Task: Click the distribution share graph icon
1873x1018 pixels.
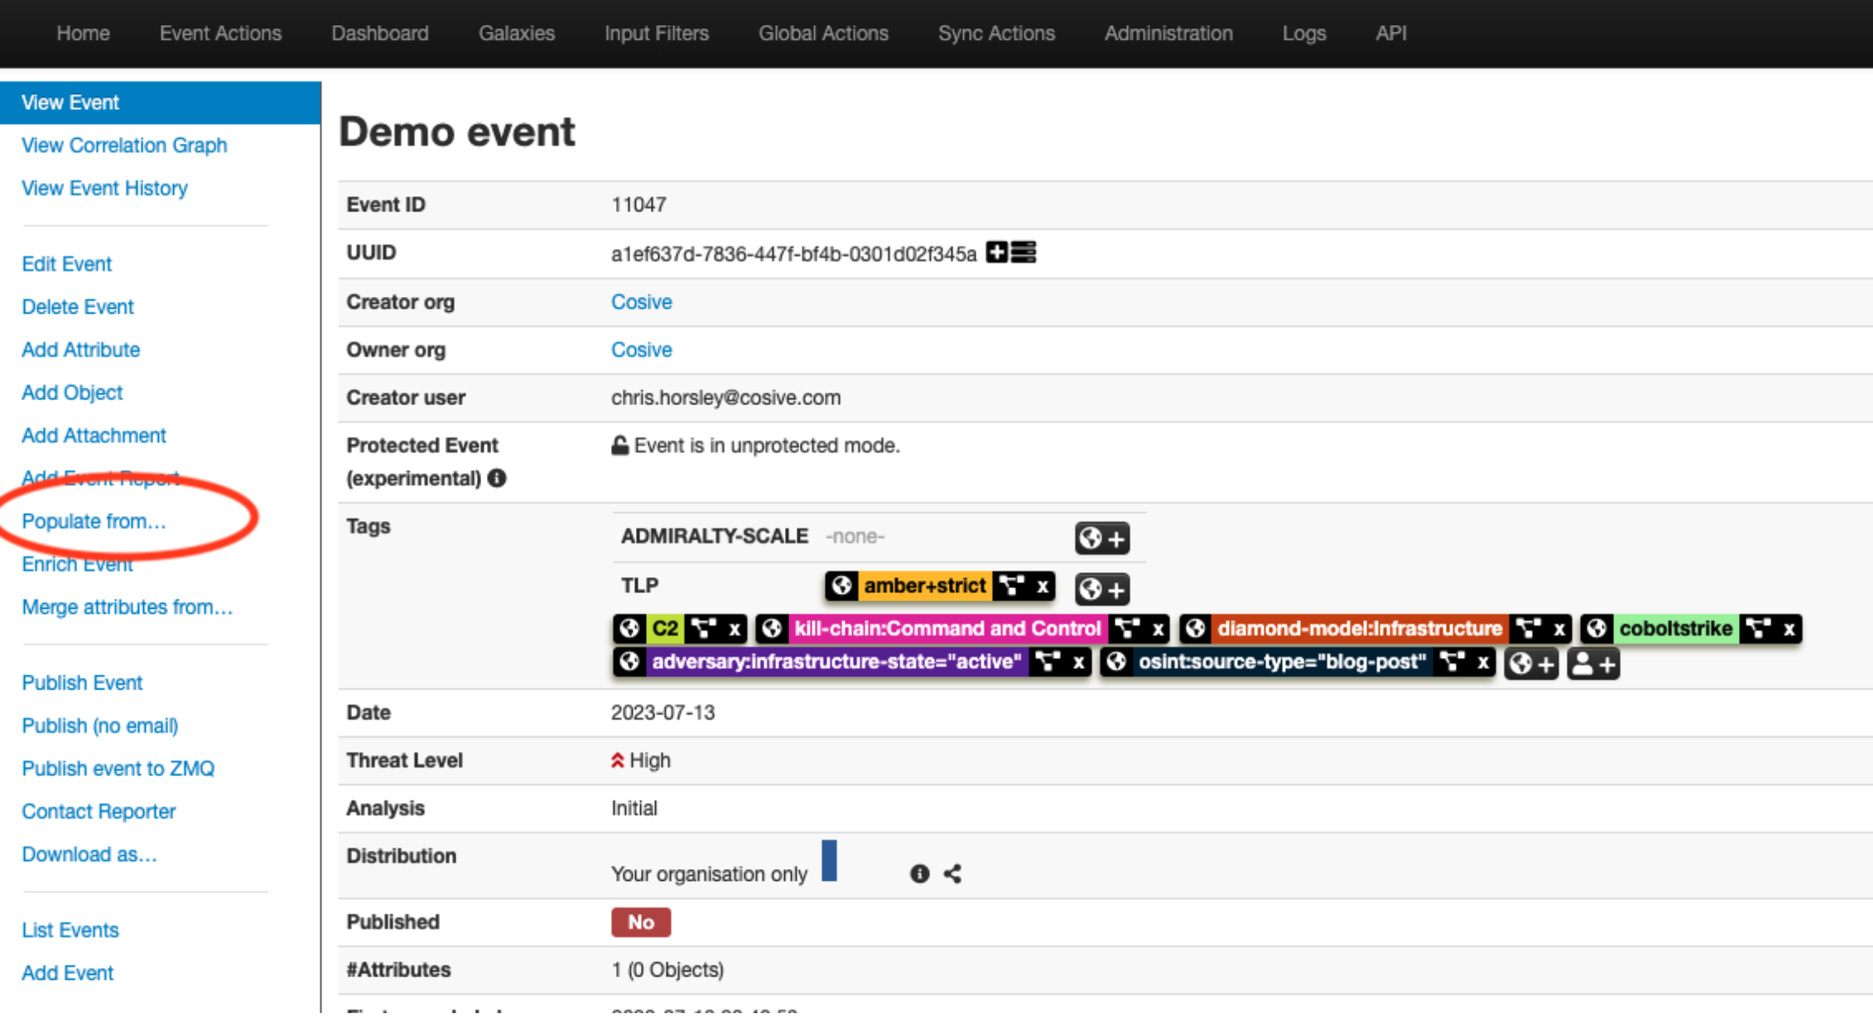Action: (952, 873)
